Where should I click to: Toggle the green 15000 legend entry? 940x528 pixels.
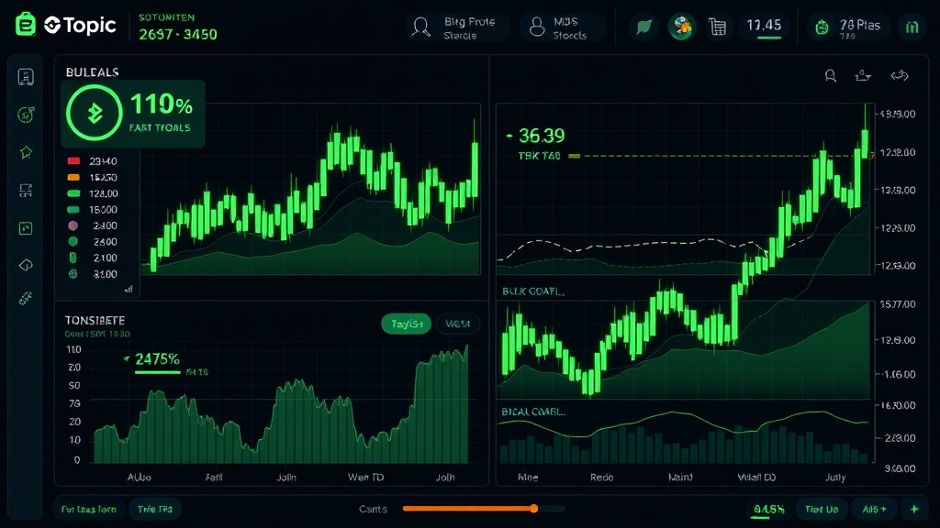93,210
